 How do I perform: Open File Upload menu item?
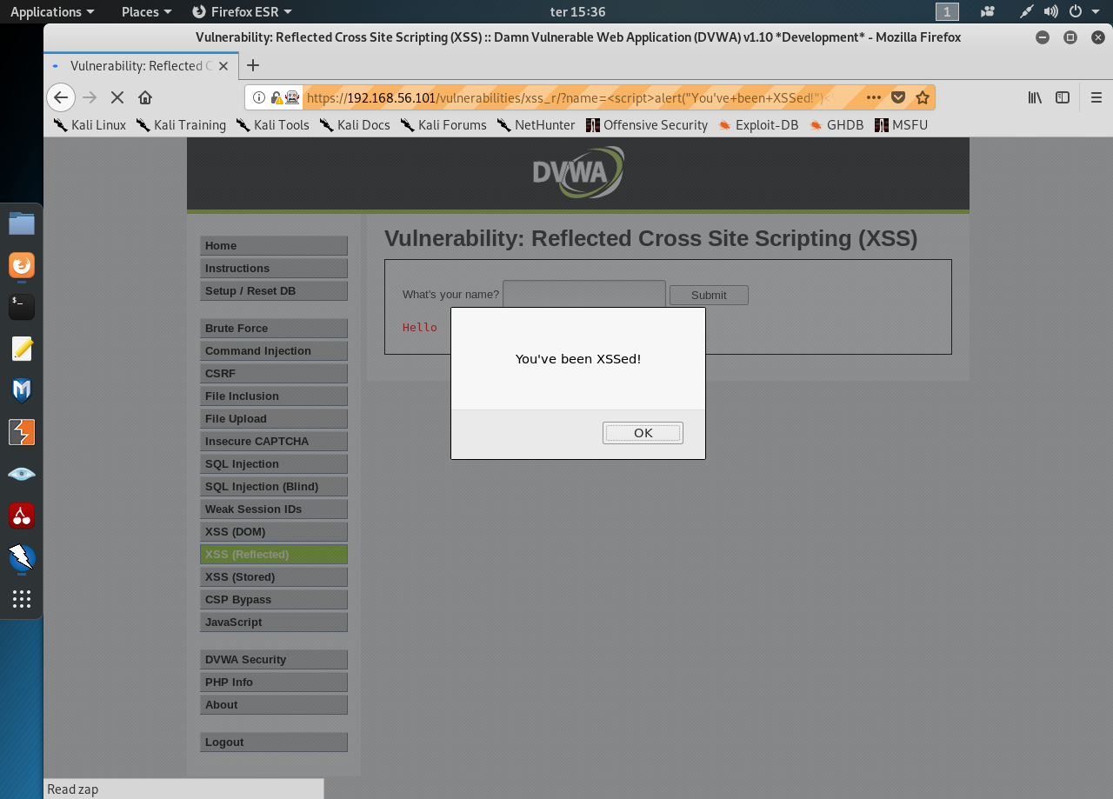point(274,418)
